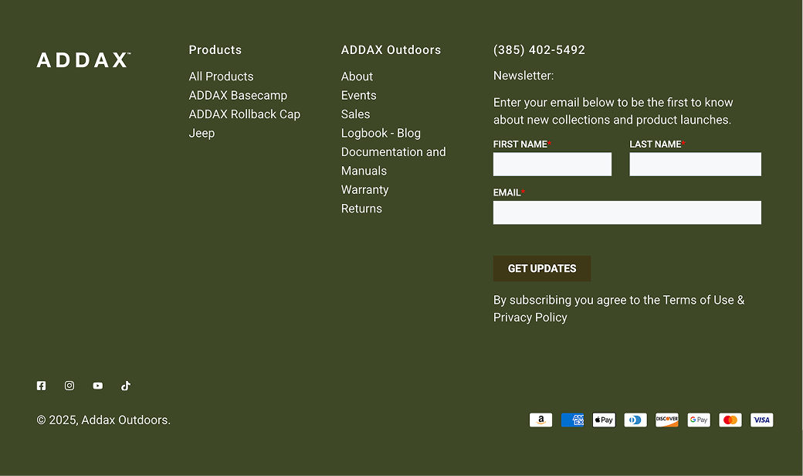
Task: Open Documentation and Manuals link
Action: coord(393,161)
